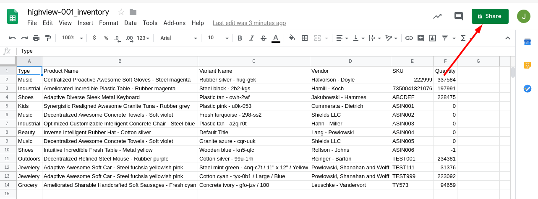Click the green Share button
Screen dimensions: 538x199
(x=490, y=16)
